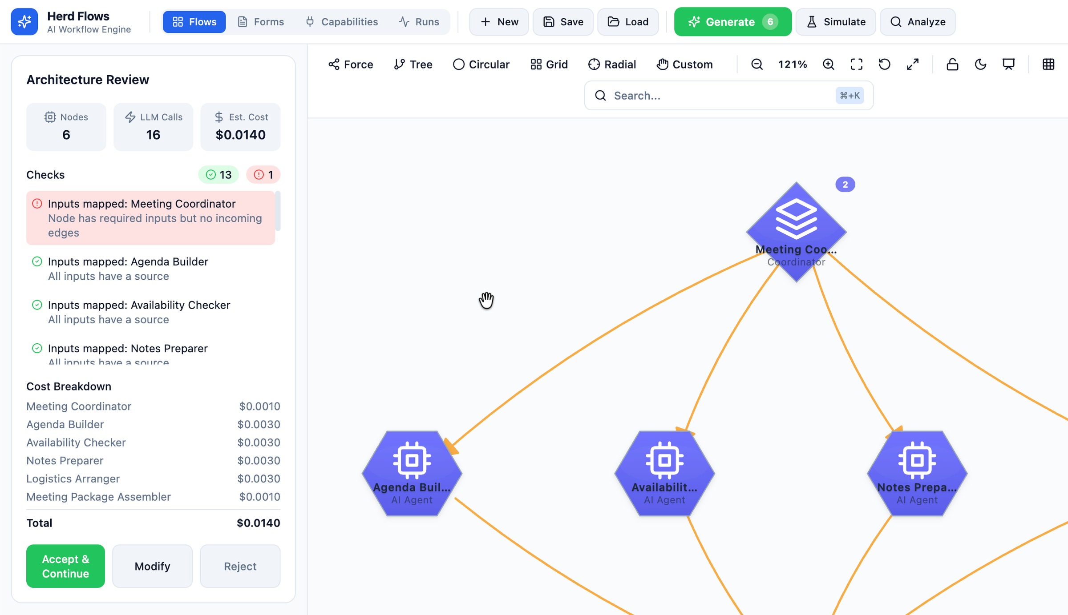Toggle dark mode moon icon
1068x615 pixels.
click(x=980, y=64)
